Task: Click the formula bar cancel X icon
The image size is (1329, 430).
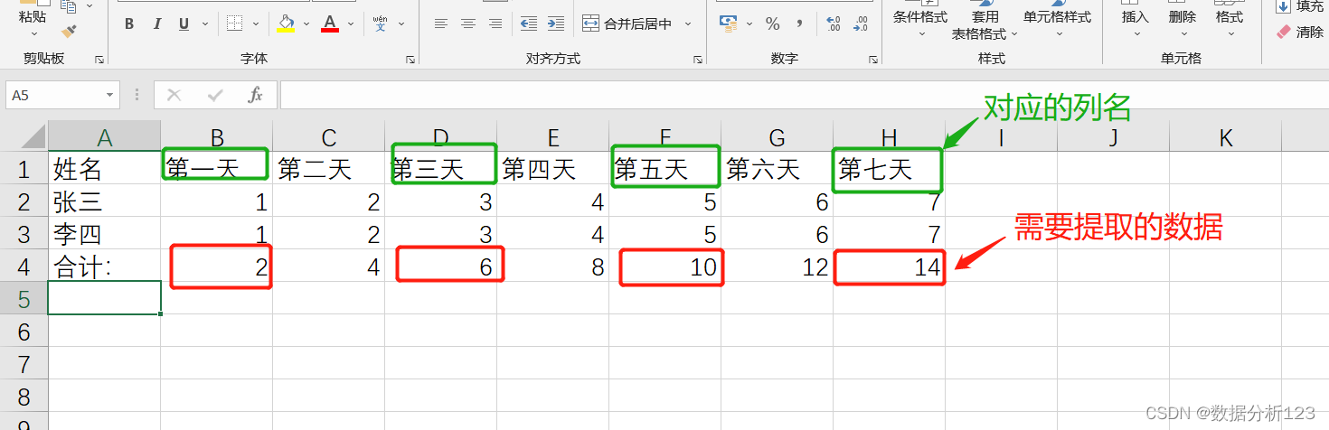Action: 174,95
